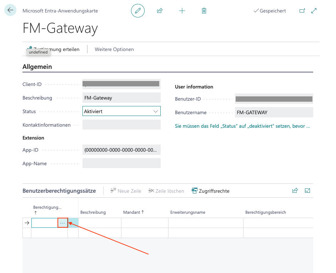336x273 pixels.
Task: Open the Status deaktiviert notice link
Action: pyautogui.click(x=242, y=126)
